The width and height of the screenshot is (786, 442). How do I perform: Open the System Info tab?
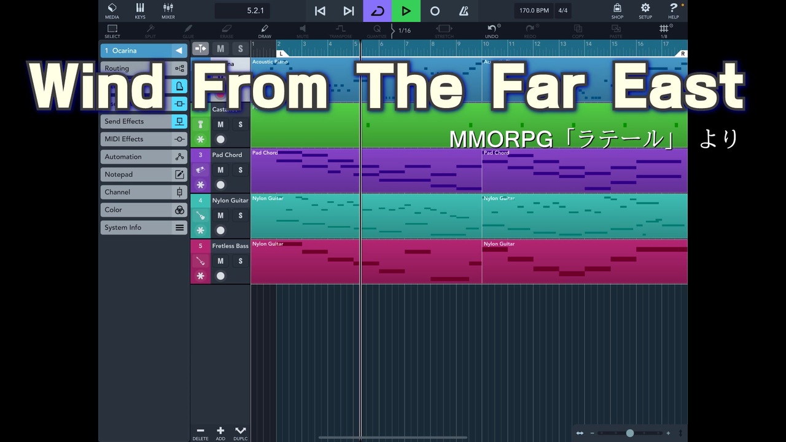[144, 227]
